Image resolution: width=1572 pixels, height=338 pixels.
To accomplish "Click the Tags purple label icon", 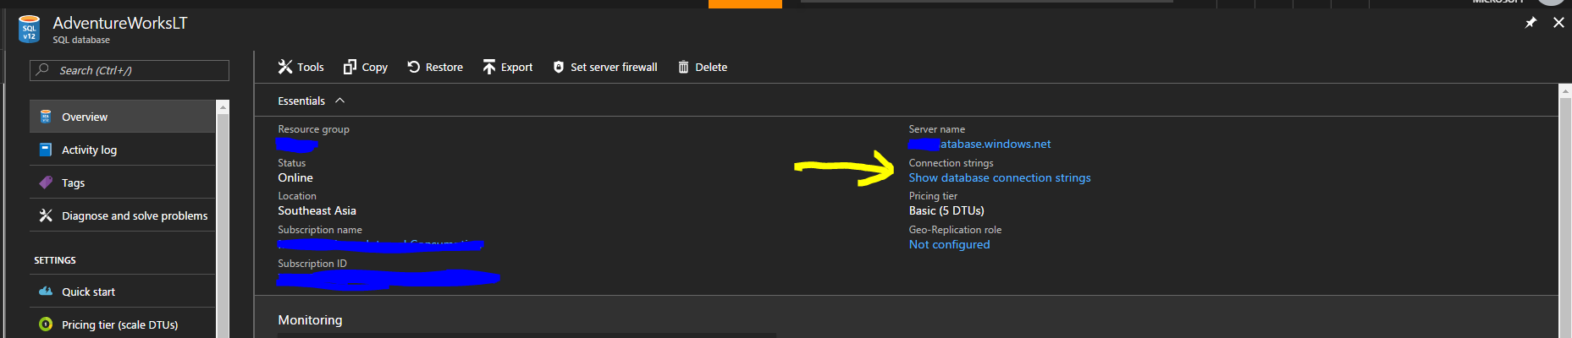I will 46,183.
